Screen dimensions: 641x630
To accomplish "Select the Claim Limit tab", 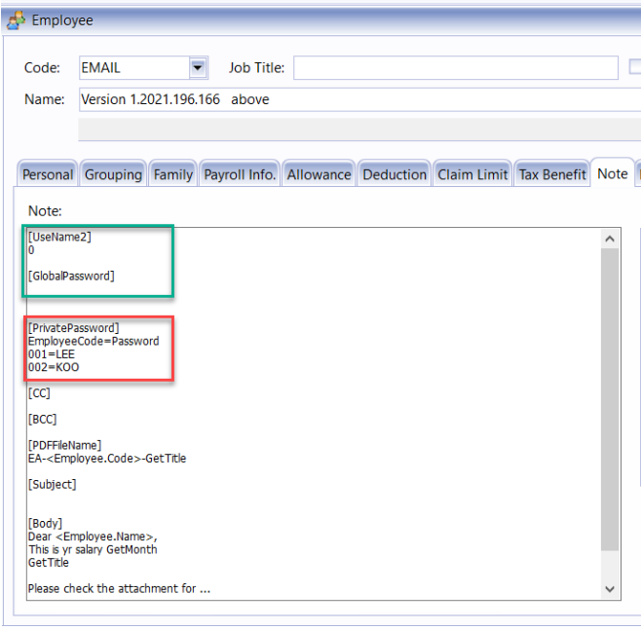I will click(x=472, y=174).
